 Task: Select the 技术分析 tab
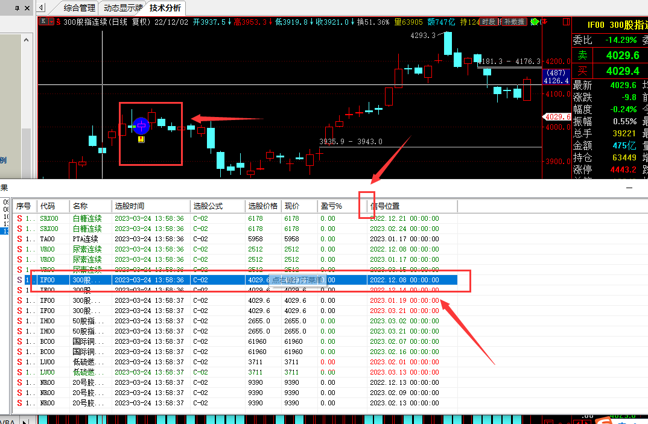[165, 8]
